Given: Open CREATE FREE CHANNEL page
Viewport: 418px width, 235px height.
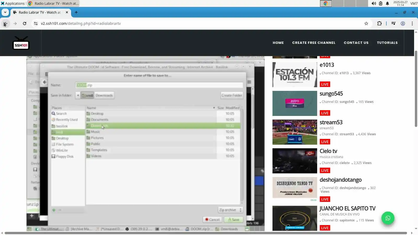Looking at the screenshot, I should point(314,43).
